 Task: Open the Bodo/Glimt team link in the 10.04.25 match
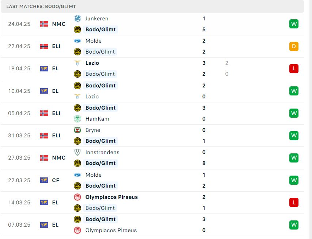point(100,86)
